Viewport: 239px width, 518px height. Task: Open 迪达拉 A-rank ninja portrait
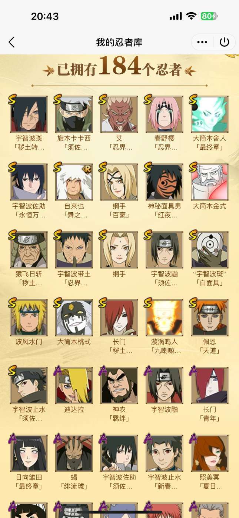point(74,385)
